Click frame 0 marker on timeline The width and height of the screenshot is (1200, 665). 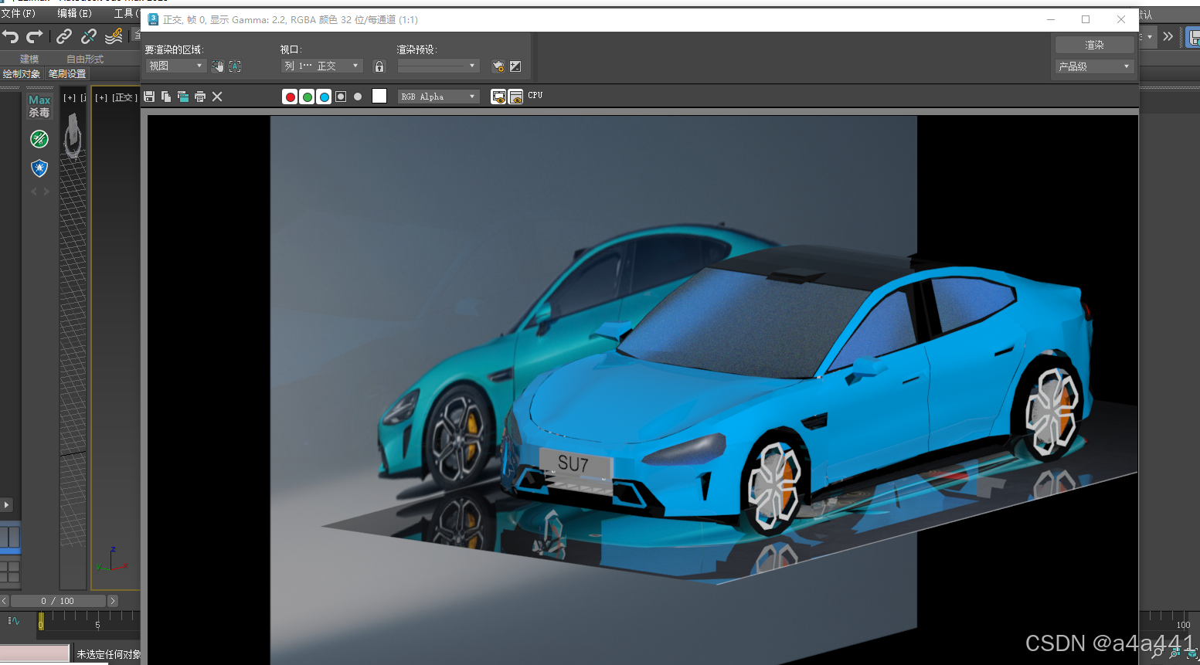click(41, 621)
